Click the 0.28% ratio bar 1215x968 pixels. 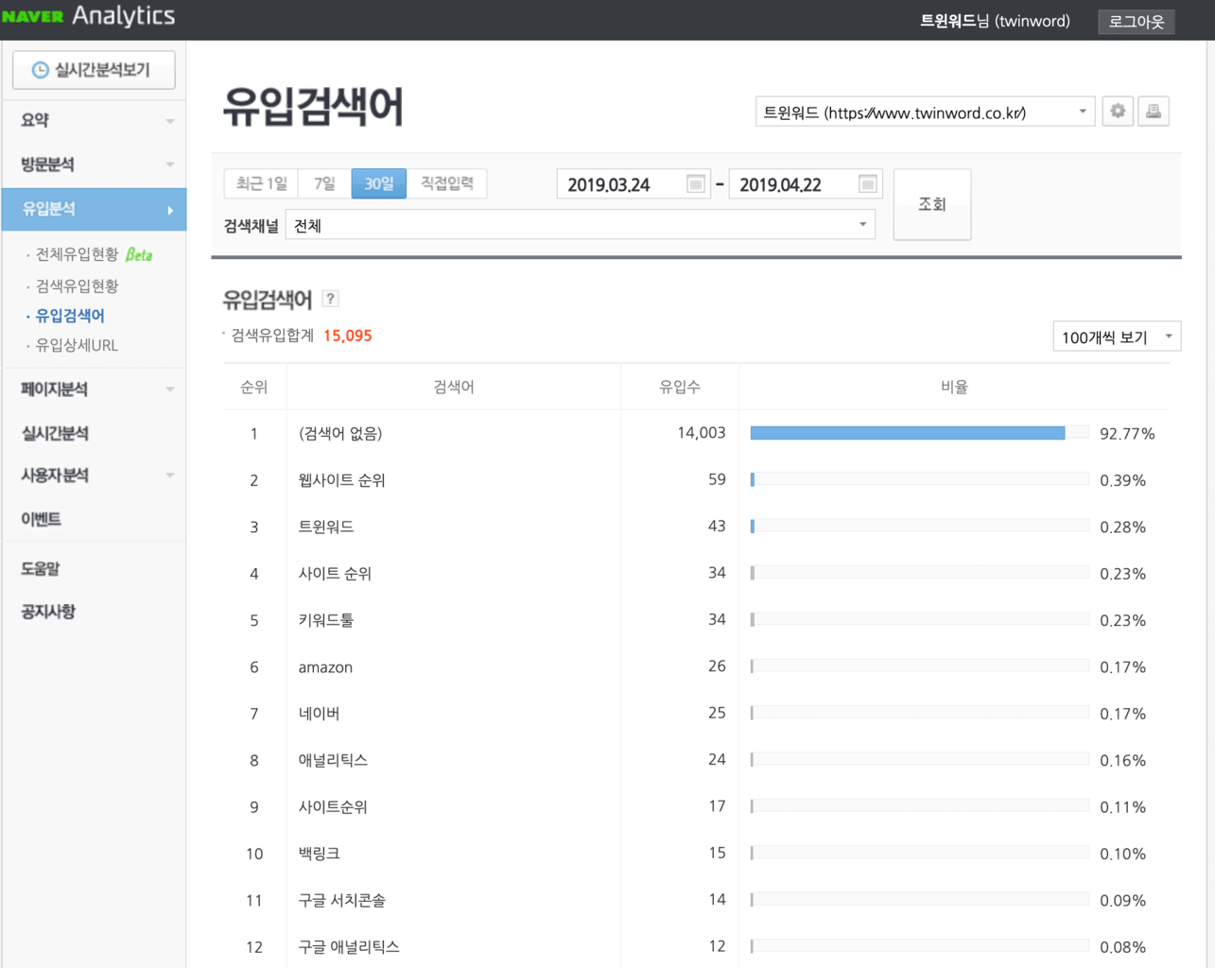[x=919, y=526]
